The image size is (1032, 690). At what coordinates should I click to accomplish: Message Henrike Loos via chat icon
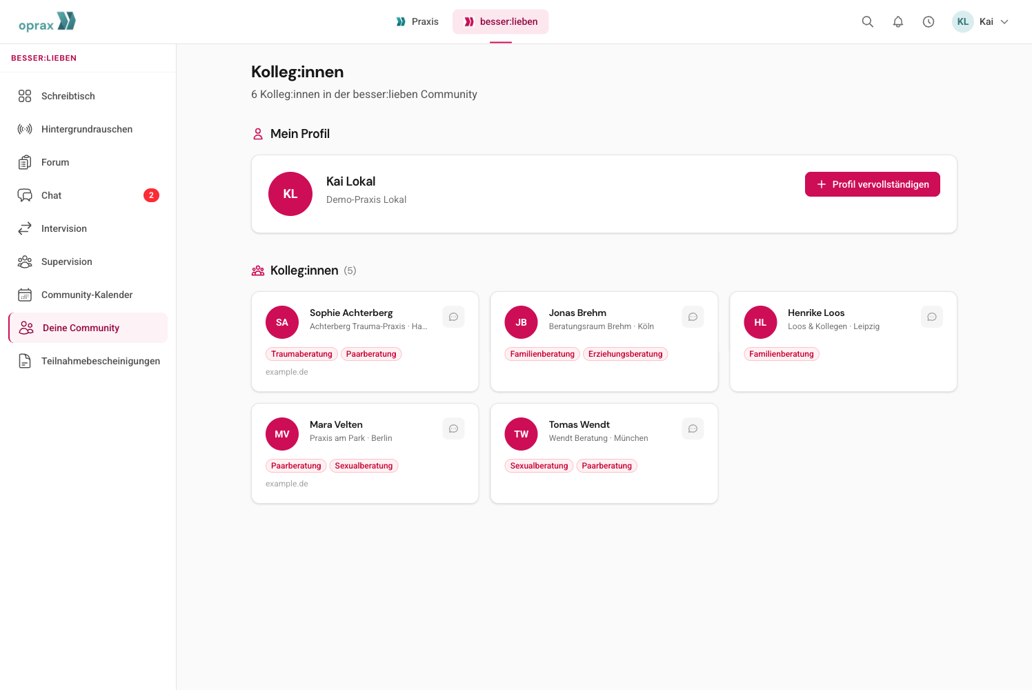tap(932, 317)
